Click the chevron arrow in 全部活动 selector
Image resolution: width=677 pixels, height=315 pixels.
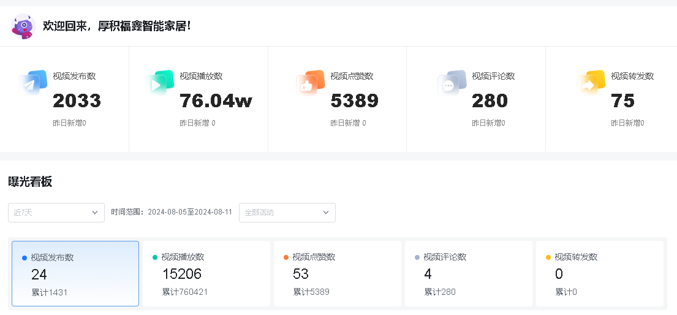(326, 213)
